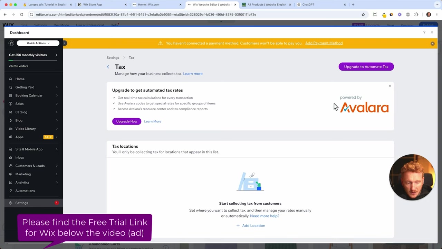Expand the Marketing submenu chevron
Viewport: 442px width, 249px height.
57,174
